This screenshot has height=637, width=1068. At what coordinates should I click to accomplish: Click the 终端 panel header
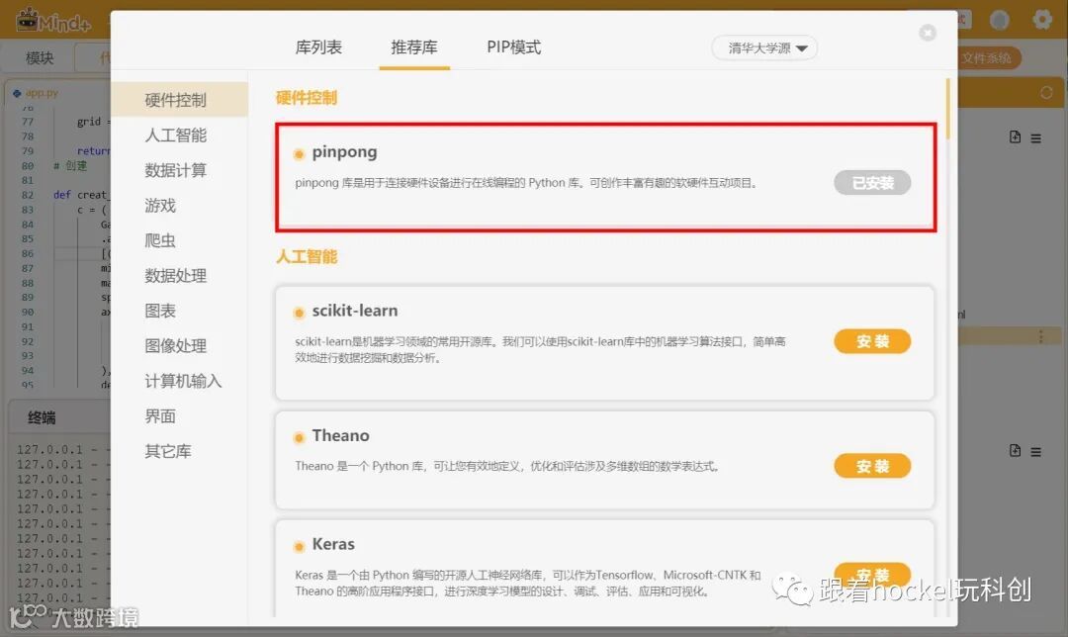42,417
